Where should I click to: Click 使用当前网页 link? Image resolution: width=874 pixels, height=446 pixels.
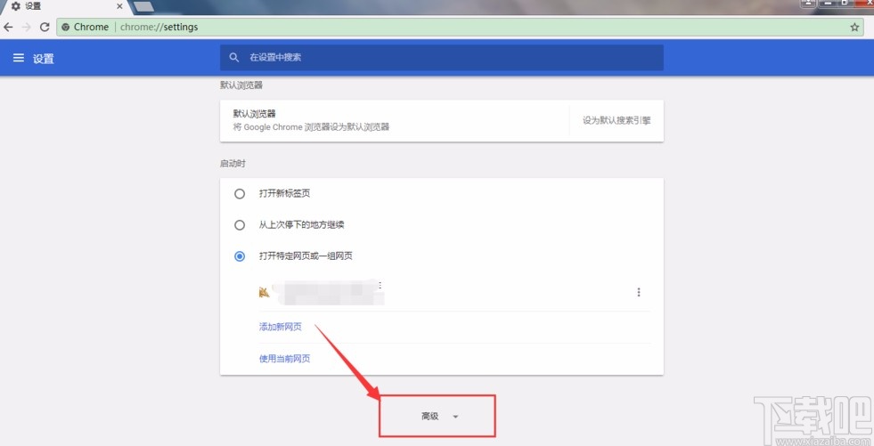tap(284, 359)
